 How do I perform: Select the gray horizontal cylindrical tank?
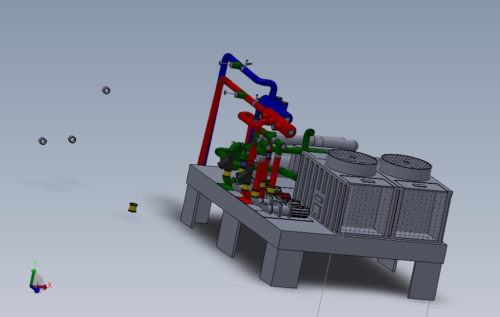(x=333, y=142)
